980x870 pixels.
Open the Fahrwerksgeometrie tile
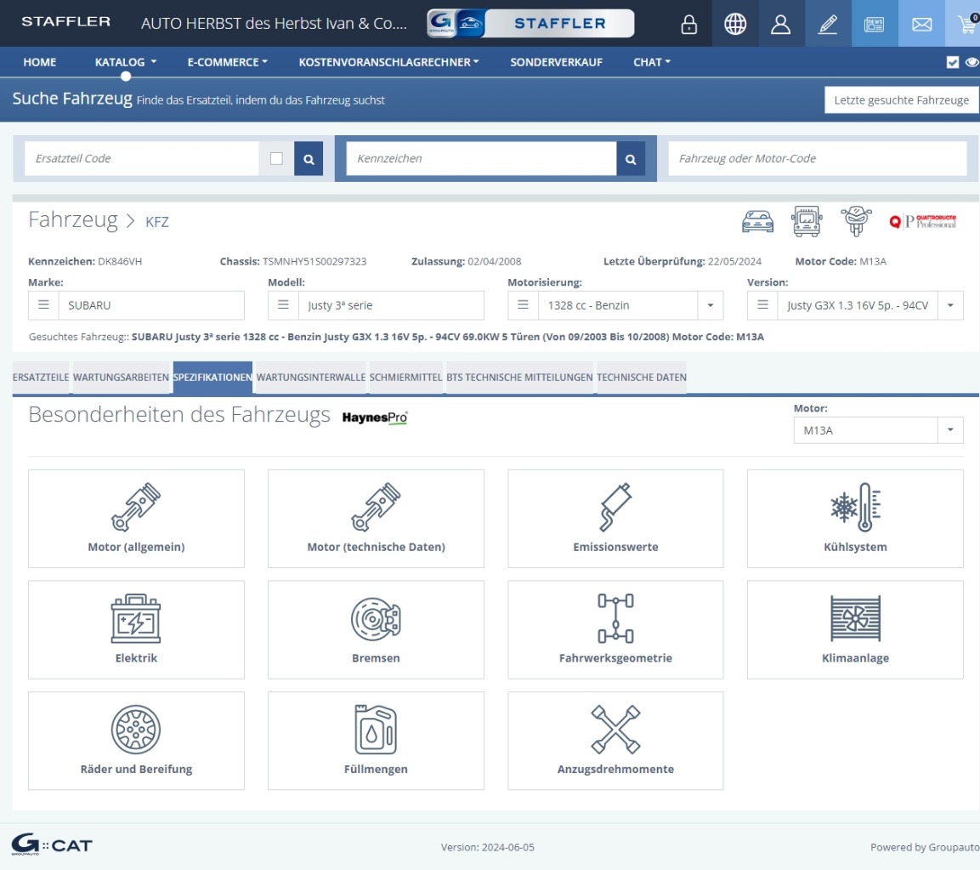coord(615,629)
